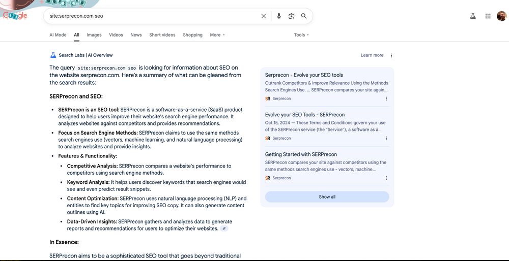Expand the More search filters dropdown

coord(217,35)
